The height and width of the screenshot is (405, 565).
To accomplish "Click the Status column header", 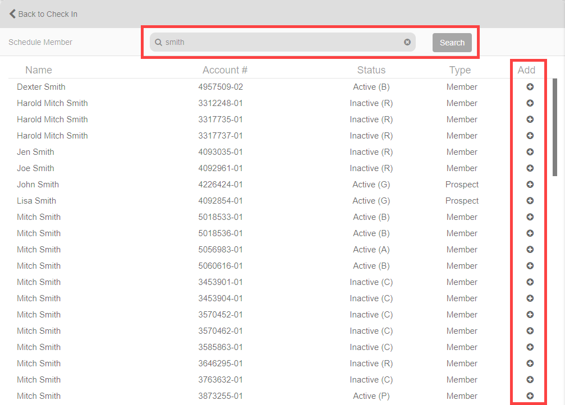I will pyautogui.click(x=371, y=70).
